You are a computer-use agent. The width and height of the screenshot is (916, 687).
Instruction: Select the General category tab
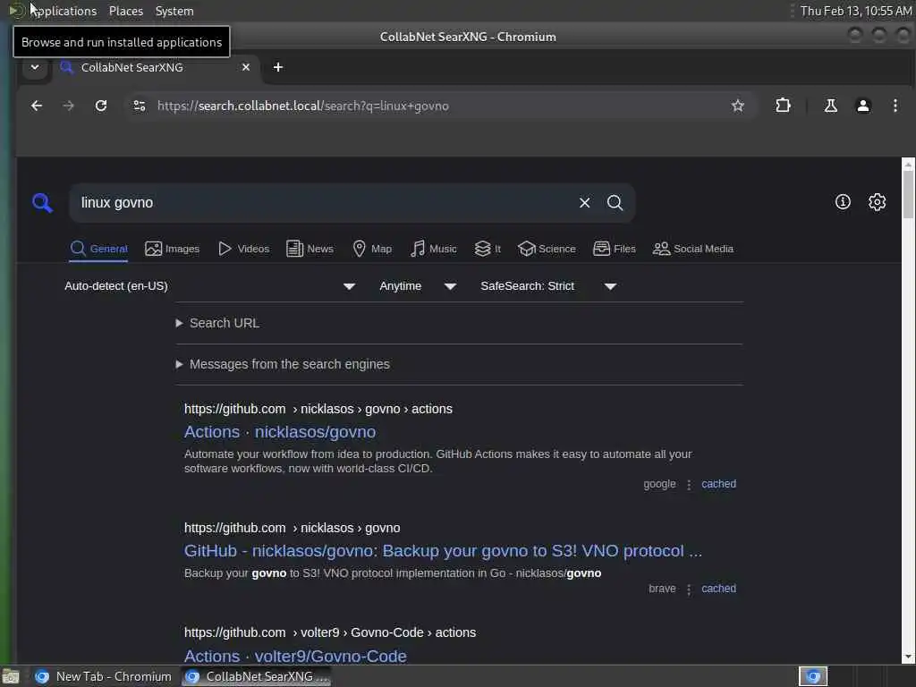tap(98, 249)
